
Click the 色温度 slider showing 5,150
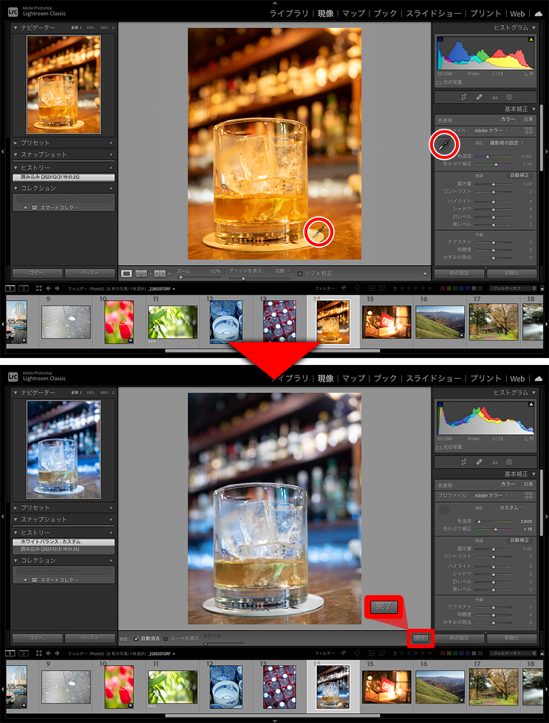pyautogui.click(x=494, y=157)
